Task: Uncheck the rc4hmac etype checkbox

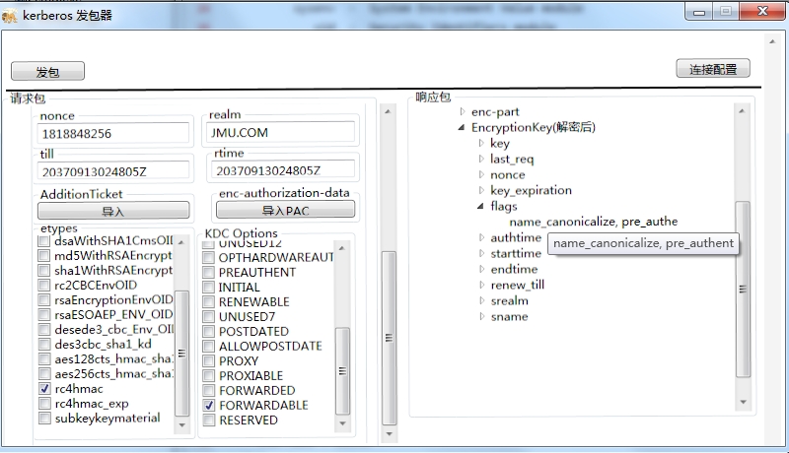Action: (44, 389)
